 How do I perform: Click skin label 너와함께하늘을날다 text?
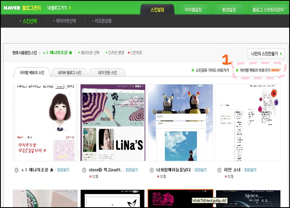173,170
